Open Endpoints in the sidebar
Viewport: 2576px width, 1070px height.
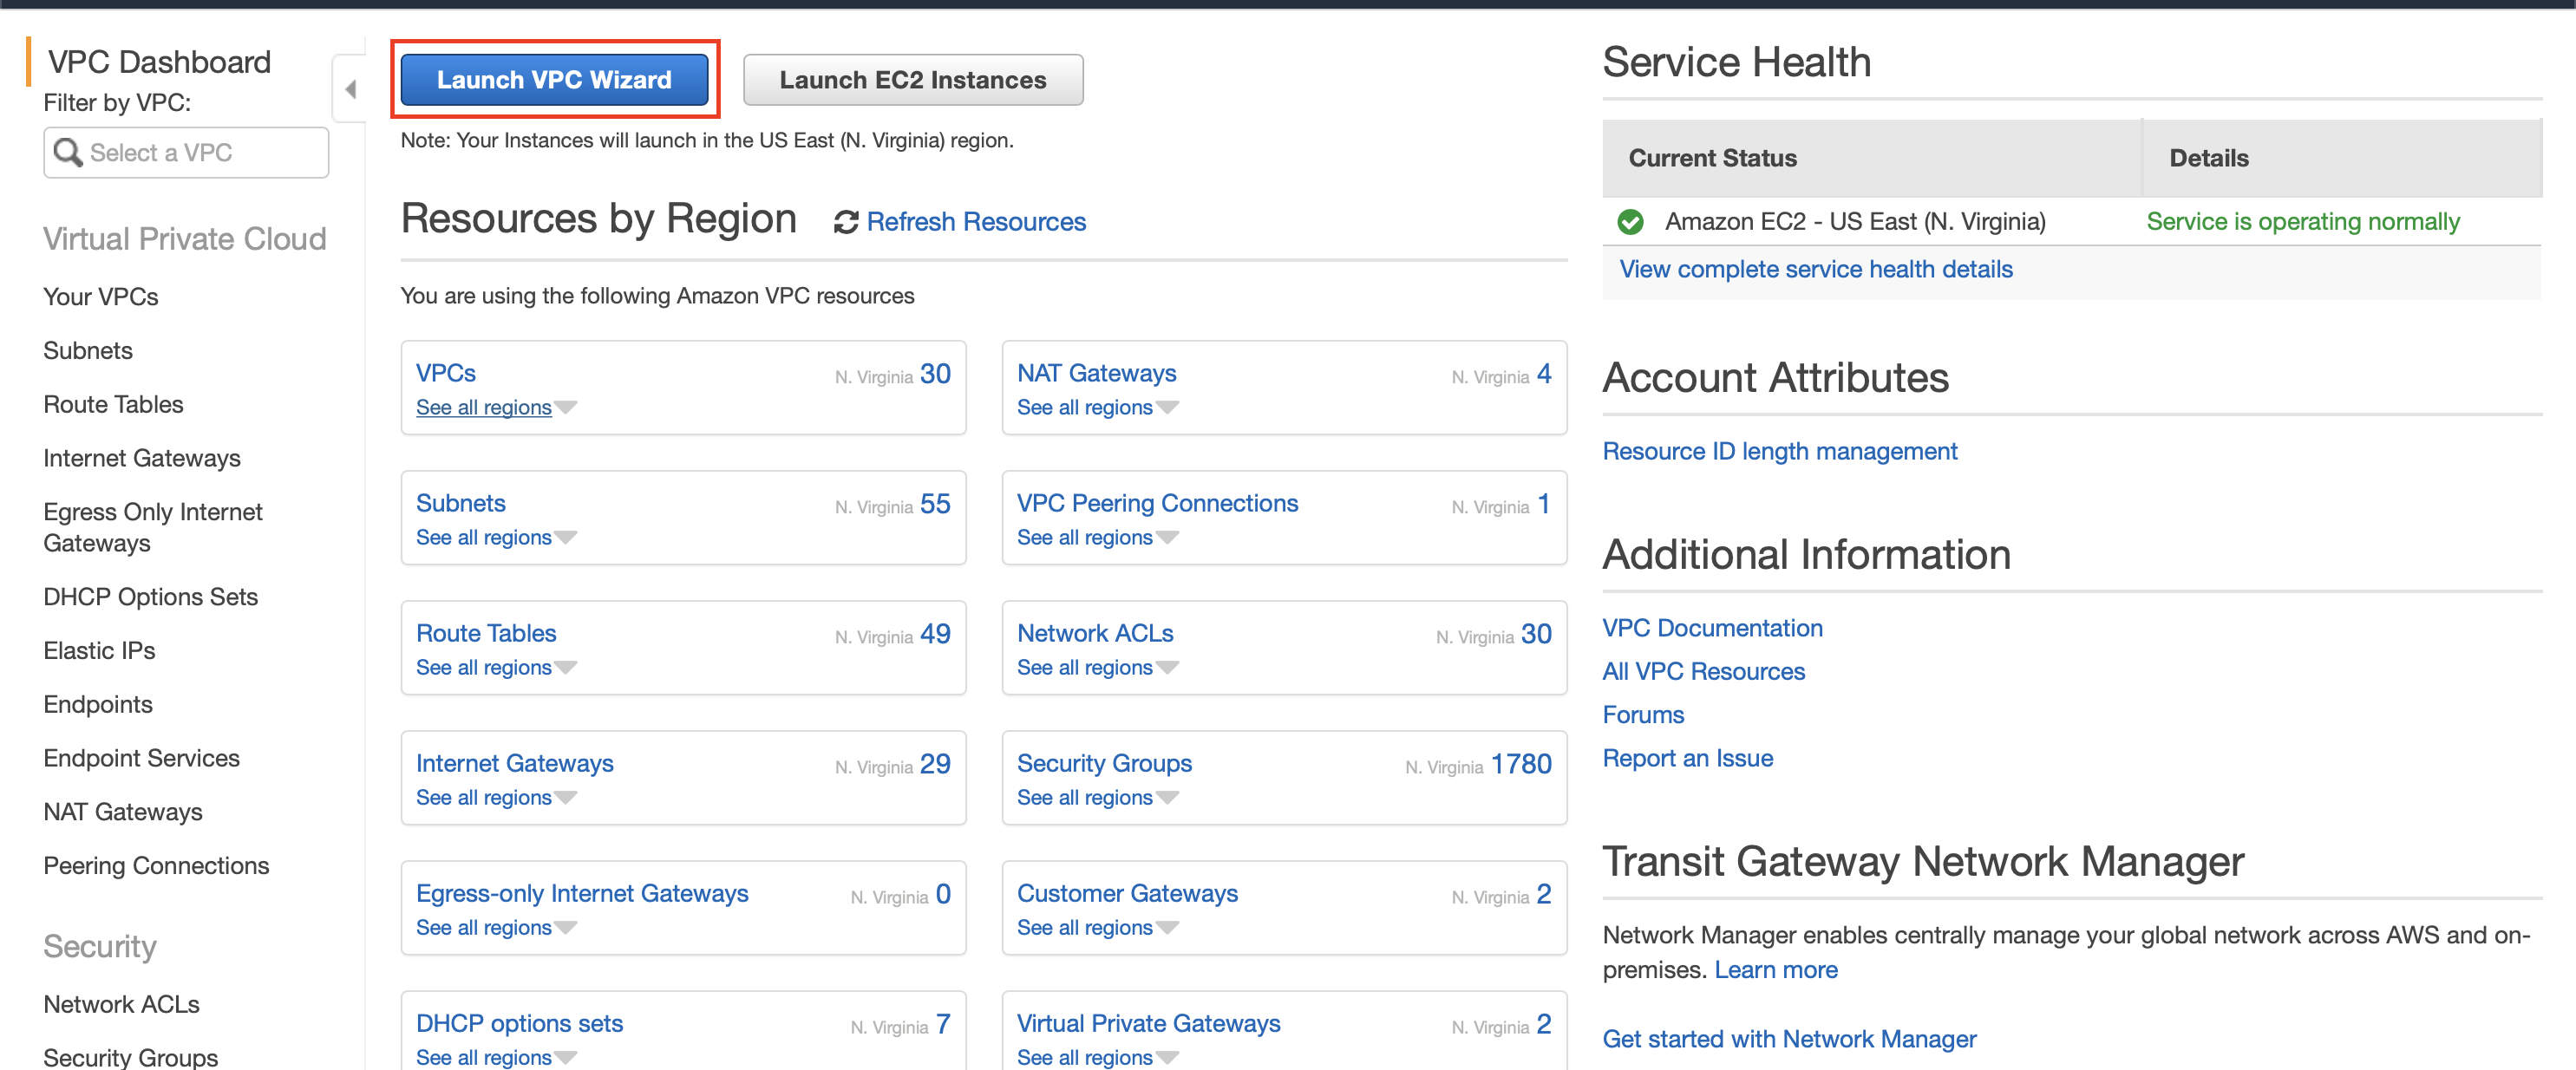98,705
